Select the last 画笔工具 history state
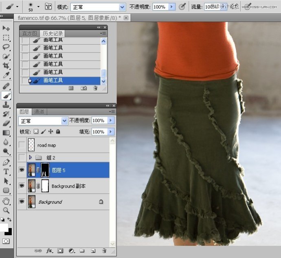 tap(53, 80)
